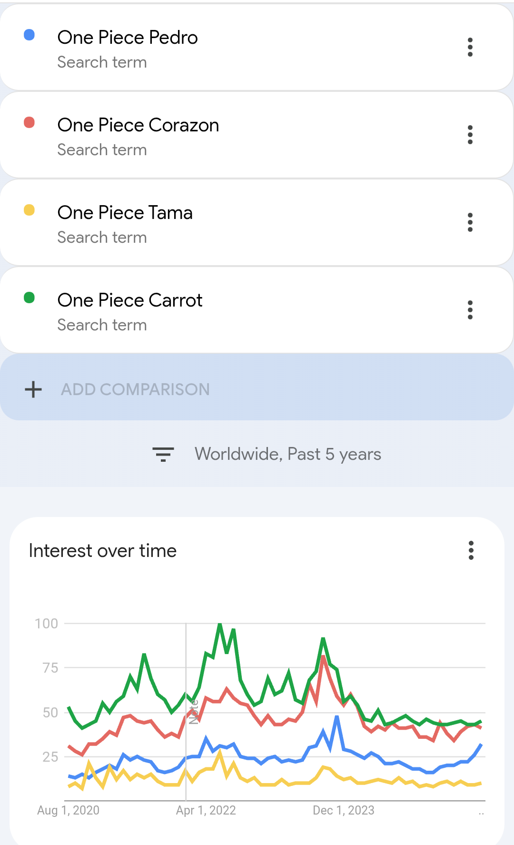Image resolution: width=514 pixels, height=845 pixels.
Task: Open Interest over time chart options
Action: coord(471,550)
